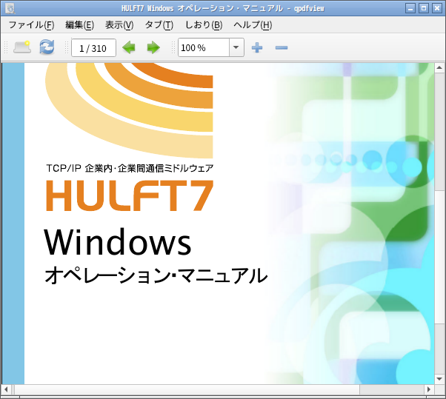The image size is (446, 399).
Task: Expand the zoom level dropdown arrow
Action: click(236, 47)
